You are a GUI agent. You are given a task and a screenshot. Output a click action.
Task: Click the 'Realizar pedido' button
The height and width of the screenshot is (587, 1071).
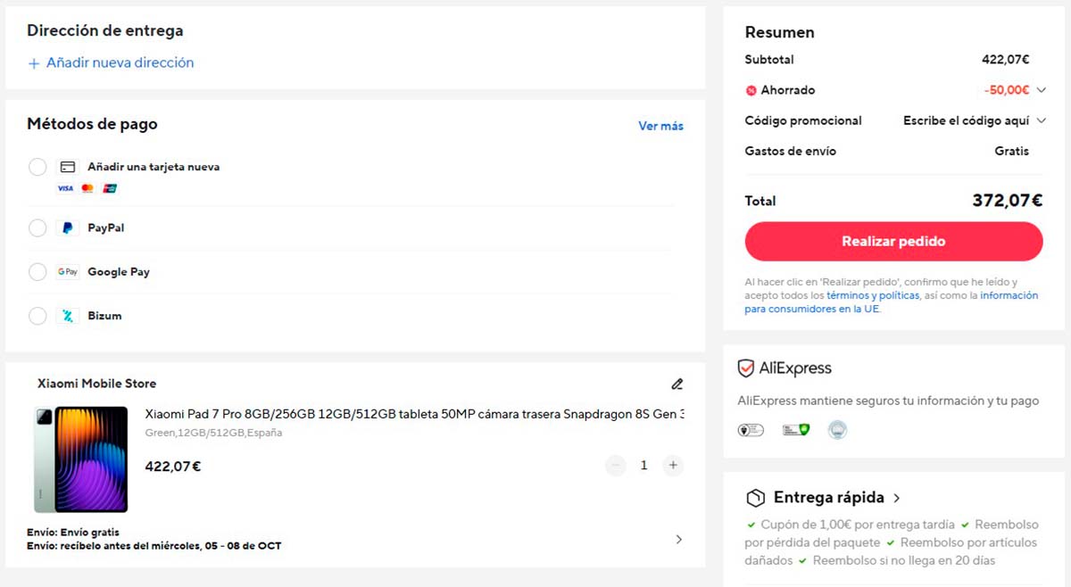tap(893, 242)
